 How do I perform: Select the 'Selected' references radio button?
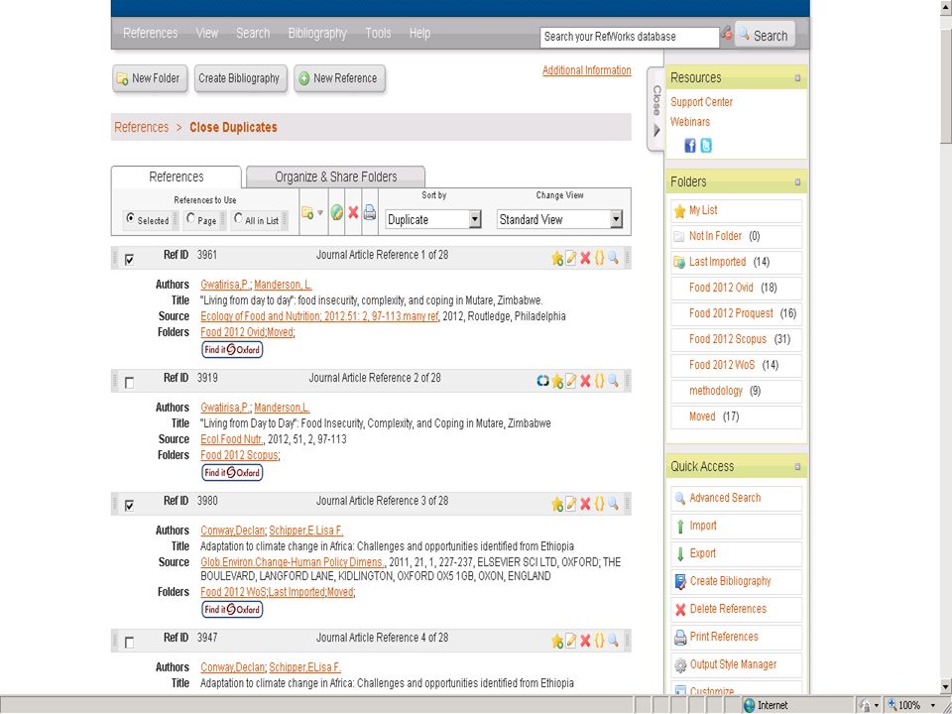pos(130,218)
